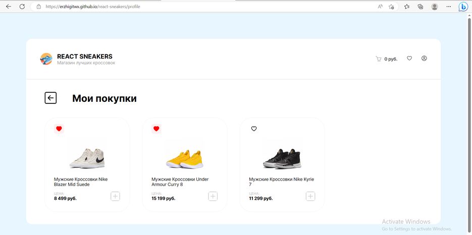This screenshot has height=235, width=472.
Task: Click title Мужские Кроссовки Nike Kyrie 7
Action: (282, 182)
